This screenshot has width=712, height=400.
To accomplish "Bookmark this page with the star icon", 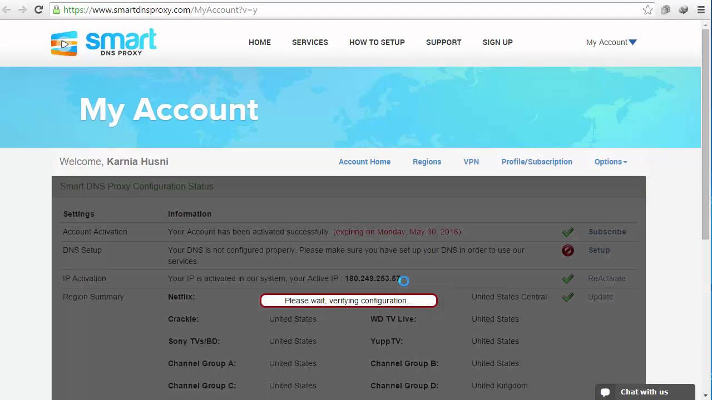I will tap(647, 10).
